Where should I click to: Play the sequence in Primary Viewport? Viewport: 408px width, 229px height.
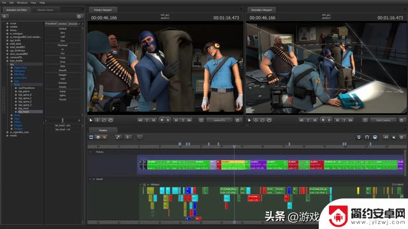[168, 120]
